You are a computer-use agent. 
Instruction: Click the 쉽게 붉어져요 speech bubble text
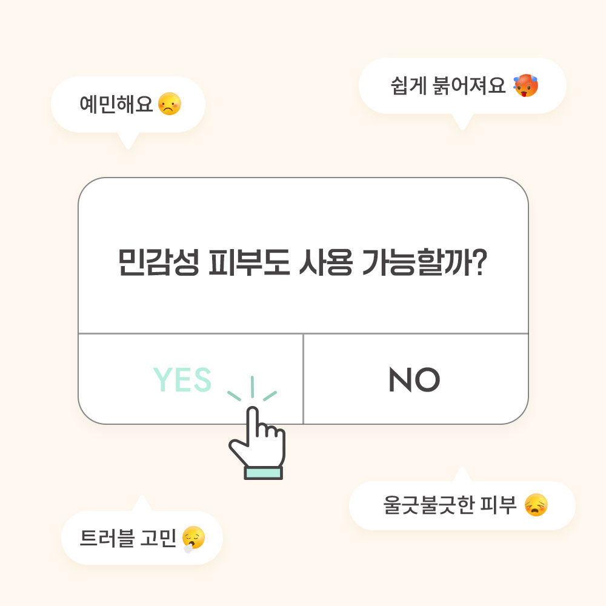pyautogui.click(x=448, y=85)
